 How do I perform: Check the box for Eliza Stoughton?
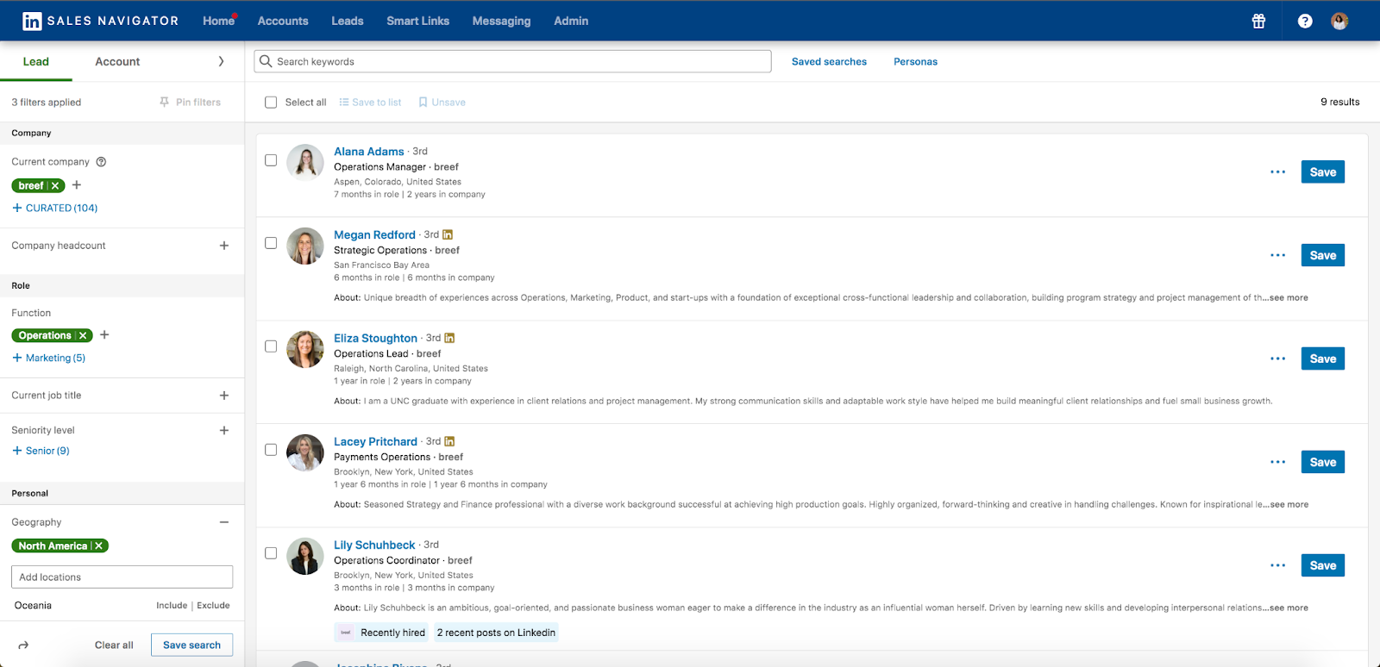pos(271,346)
